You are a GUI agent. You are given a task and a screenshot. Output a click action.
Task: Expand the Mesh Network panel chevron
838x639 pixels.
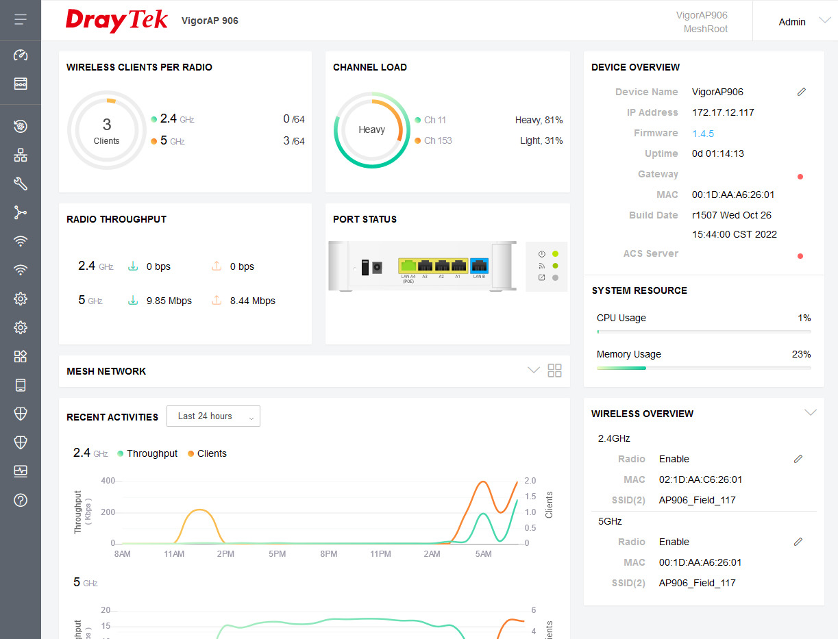533,371
